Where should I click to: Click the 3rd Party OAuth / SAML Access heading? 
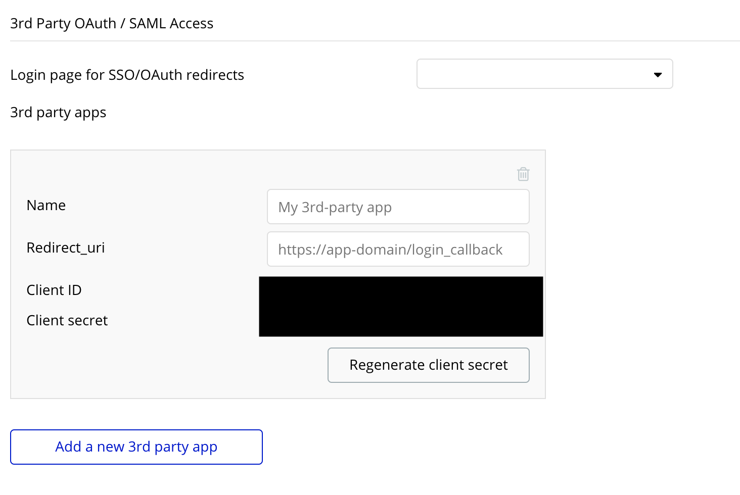(x=112, y=23)
